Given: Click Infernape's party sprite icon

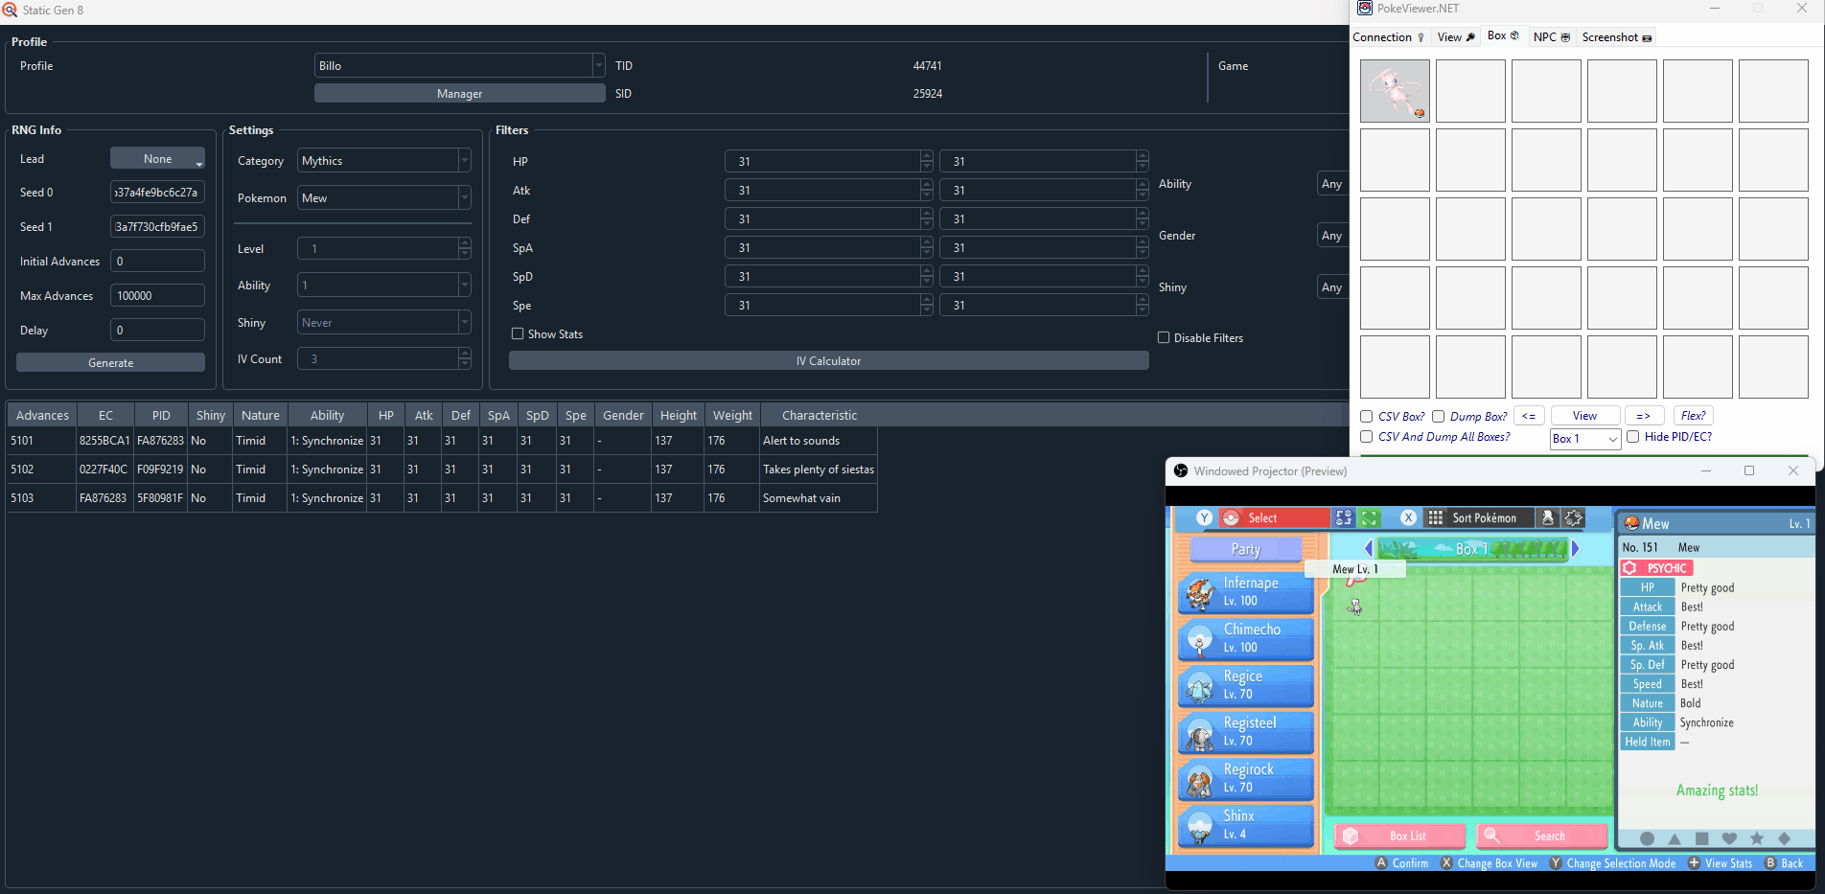Looking at the screenshot, I should pyautogui.click(x=1200, y=593).
